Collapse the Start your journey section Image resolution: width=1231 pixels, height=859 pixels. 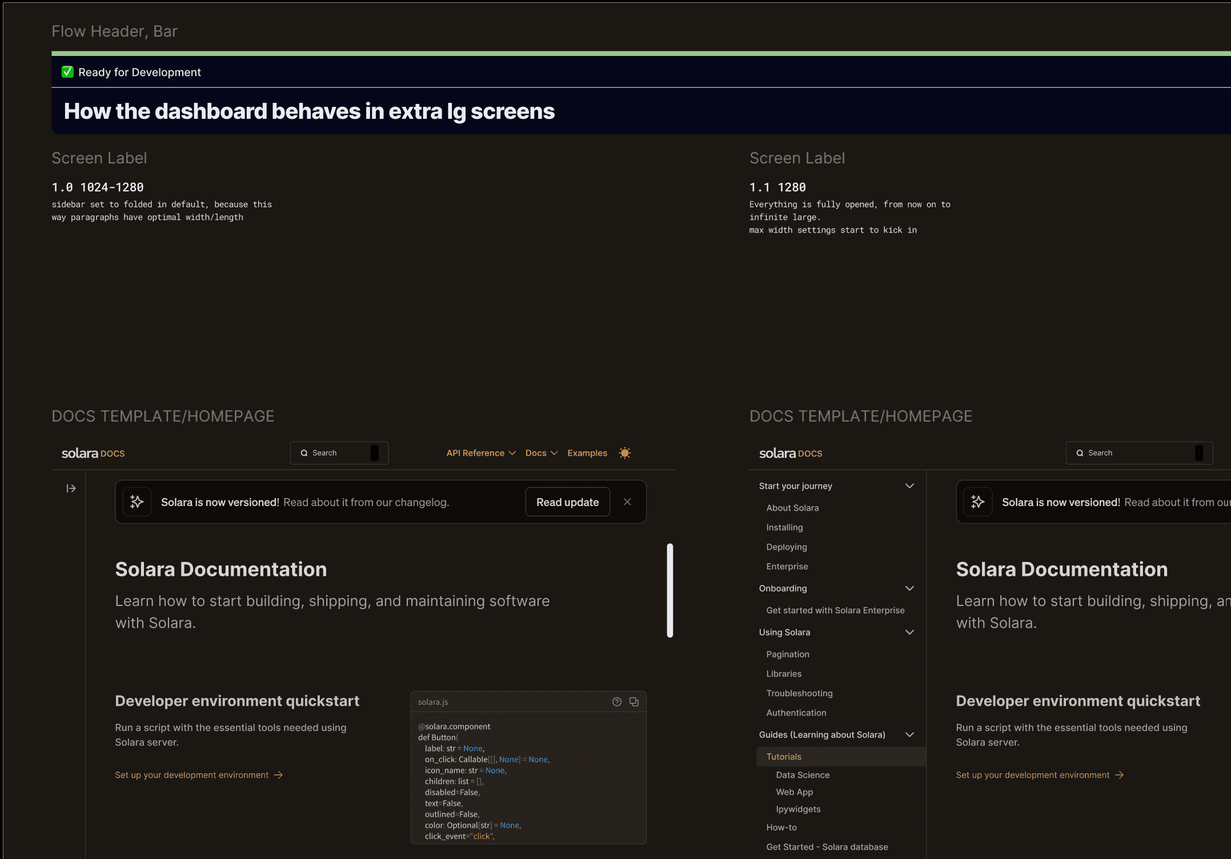pyautogui.click(x=909, y=486)
